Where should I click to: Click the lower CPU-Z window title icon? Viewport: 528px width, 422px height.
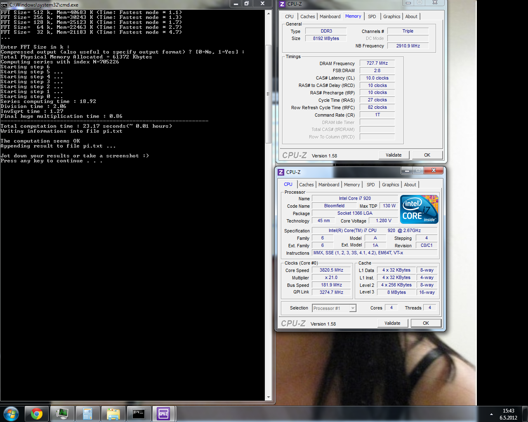(281, 172)
